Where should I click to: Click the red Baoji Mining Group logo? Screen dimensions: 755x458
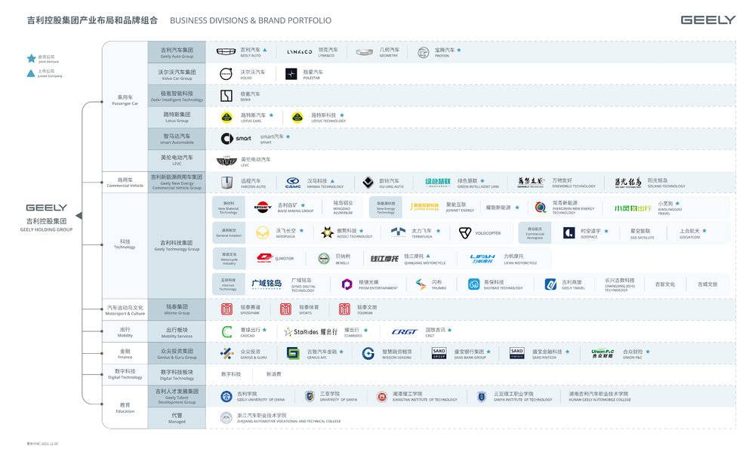(x=263, y=207)
